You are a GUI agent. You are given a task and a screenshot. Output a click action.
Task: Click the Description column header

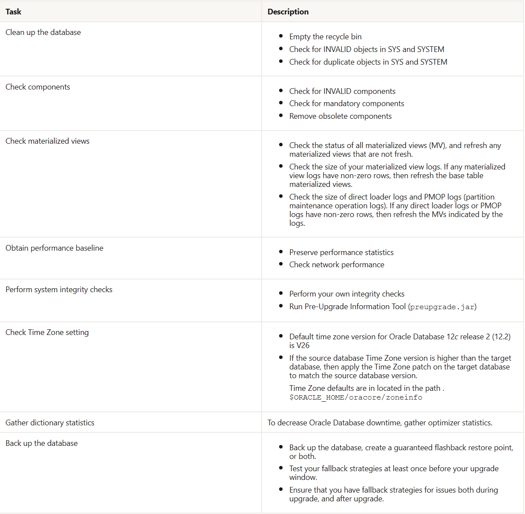[x=288, y=12]
